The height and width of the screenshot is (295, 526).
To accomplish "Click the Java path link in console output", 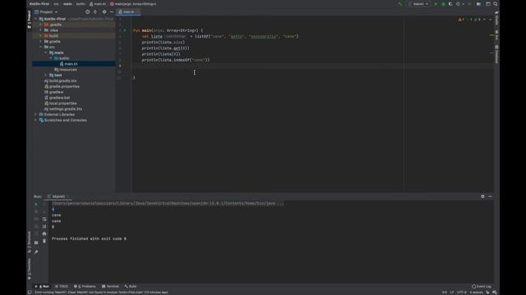I will coord(168,203).
